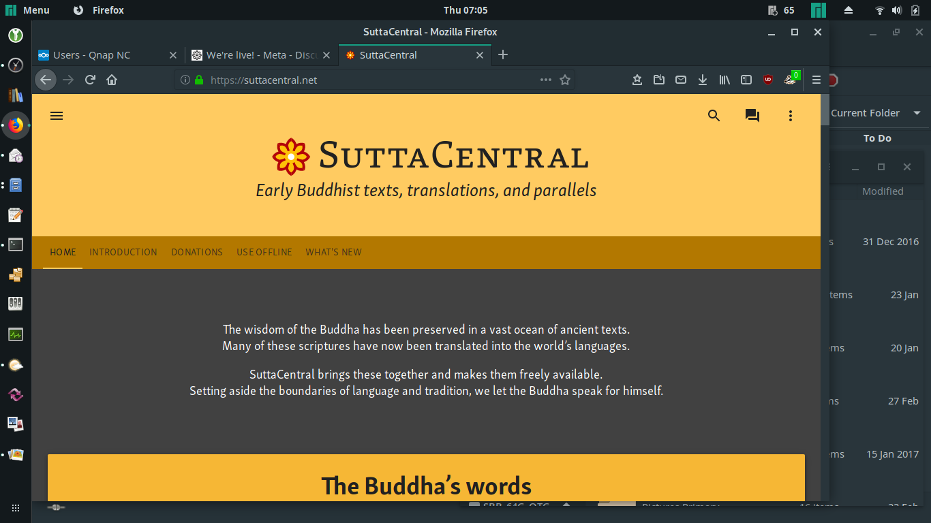
Task: Click the green Manjaro tray icon
Action: (x=819, y=10)
